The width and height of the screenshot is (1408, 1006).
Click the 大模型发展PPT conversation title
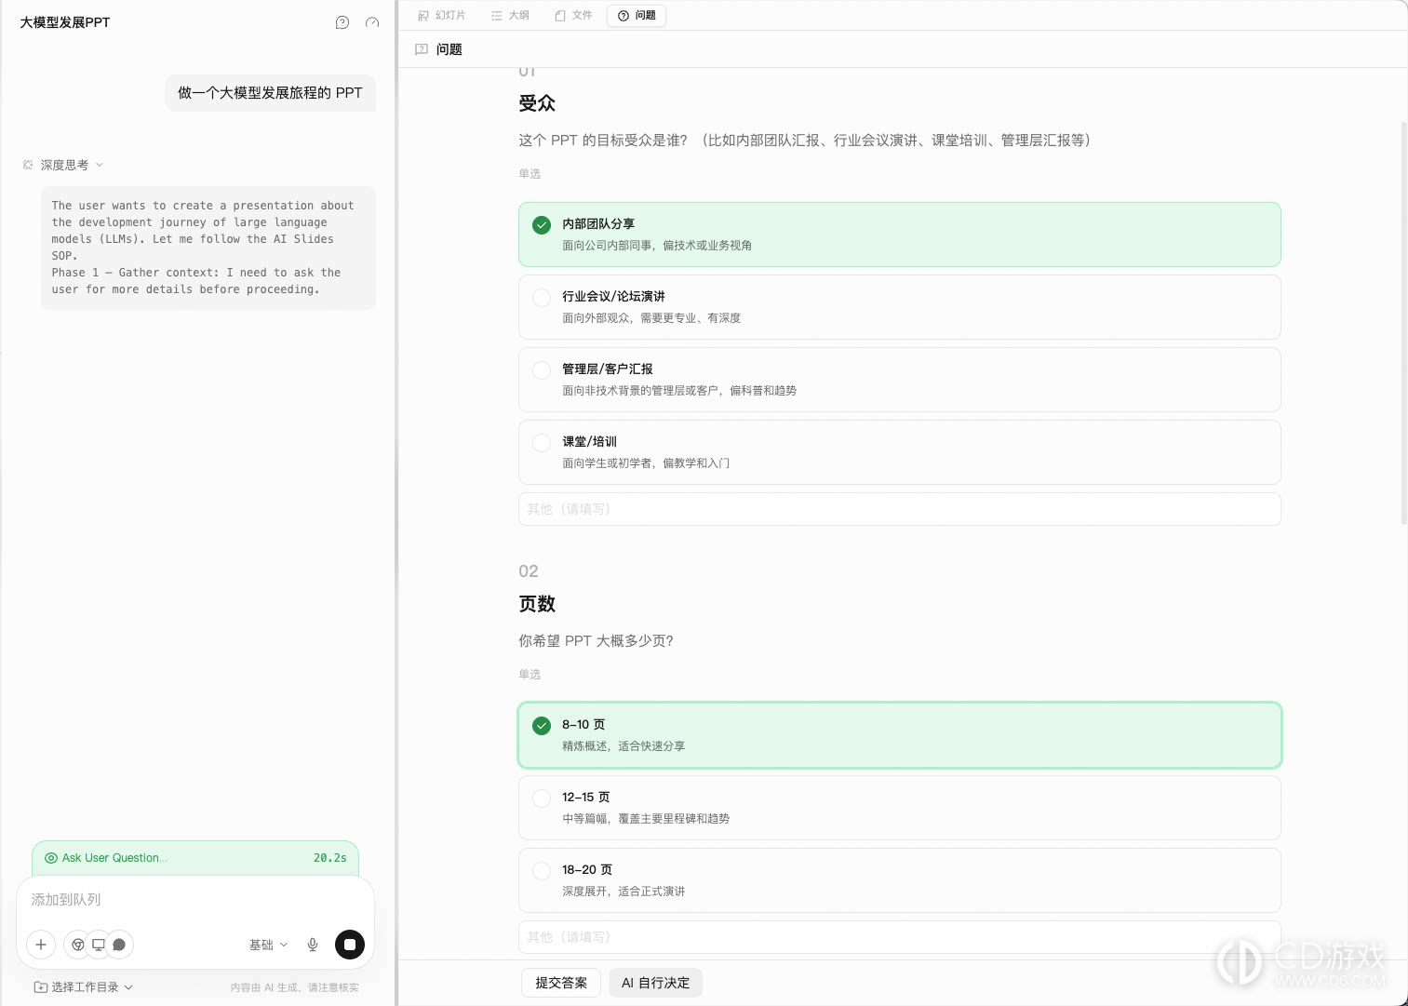65,22
